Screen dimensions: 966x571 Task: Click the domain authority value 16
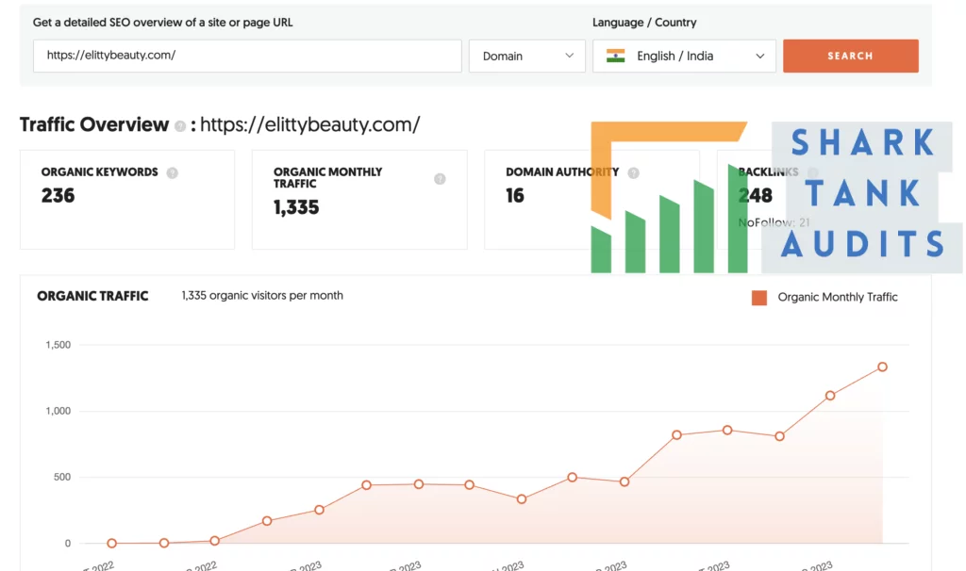515,196
